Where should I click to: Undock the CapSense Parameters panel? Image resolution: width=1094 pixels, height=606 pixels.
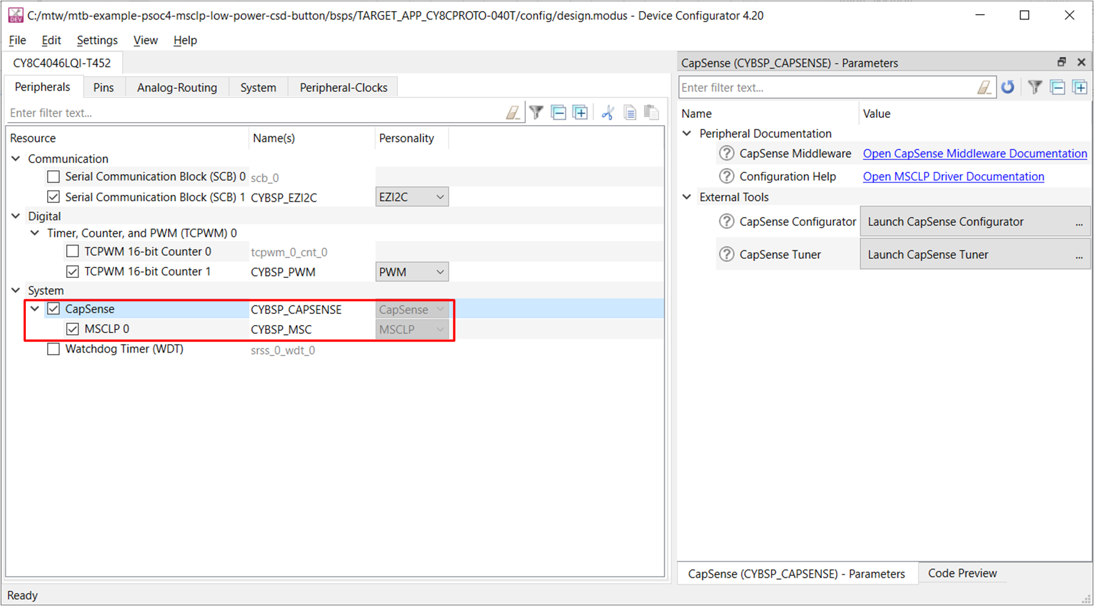[x=1062, y=62]
